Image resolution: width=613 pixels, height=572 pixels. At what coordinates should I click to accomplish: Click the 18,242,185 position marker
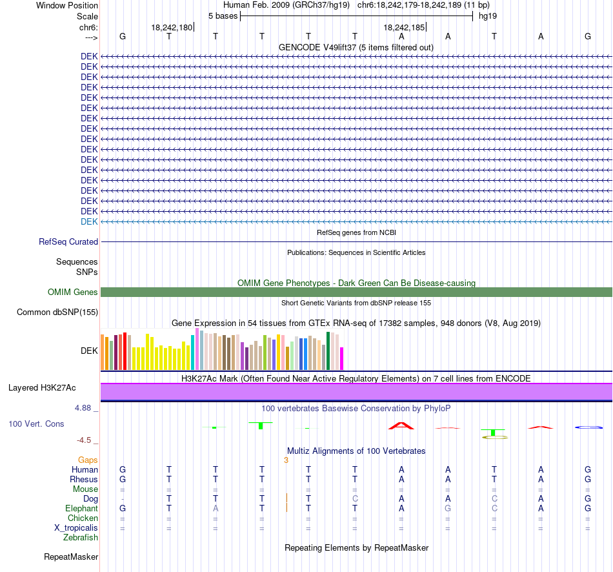tap(404, 27)
